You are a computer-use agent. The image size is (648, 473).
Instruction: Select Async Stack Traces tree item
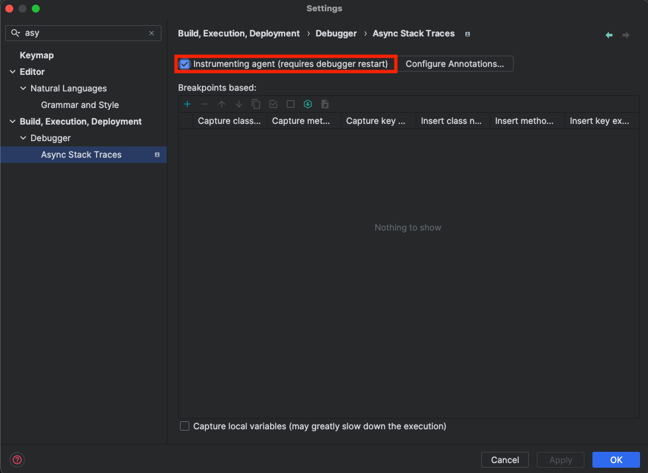pyautogui.click(x=83, y=154)
